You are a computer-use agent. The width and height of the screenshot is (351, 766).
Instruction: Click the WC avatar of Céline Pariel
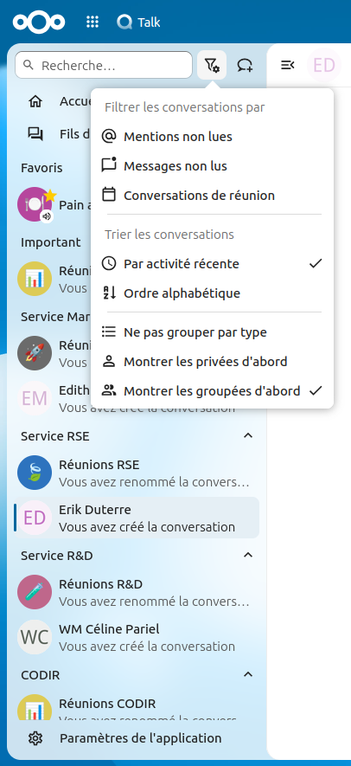35,637
